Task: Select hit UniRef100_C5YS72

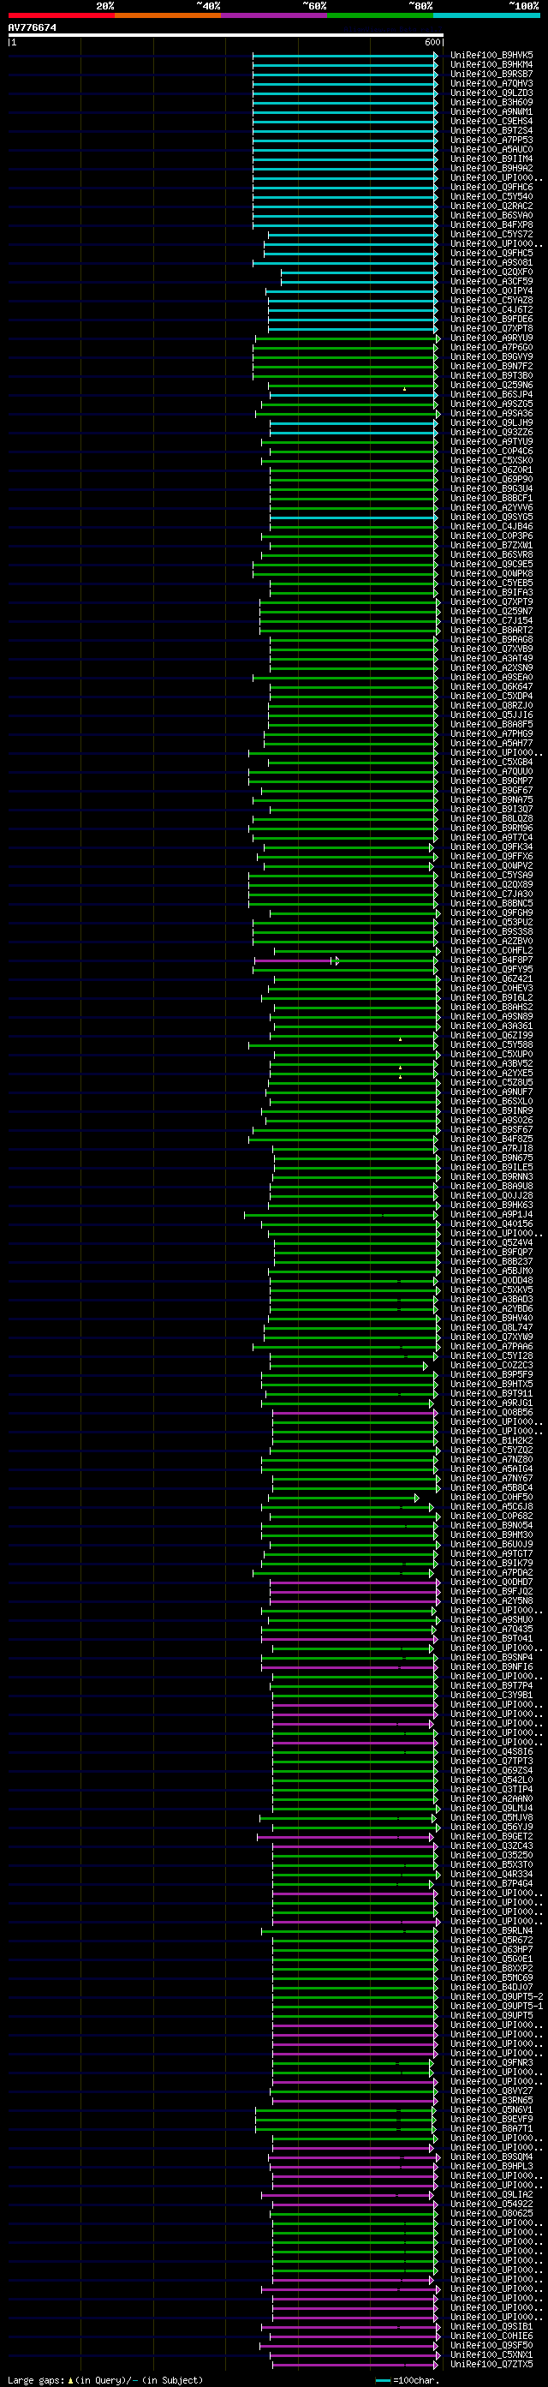Action: (491, 235)
